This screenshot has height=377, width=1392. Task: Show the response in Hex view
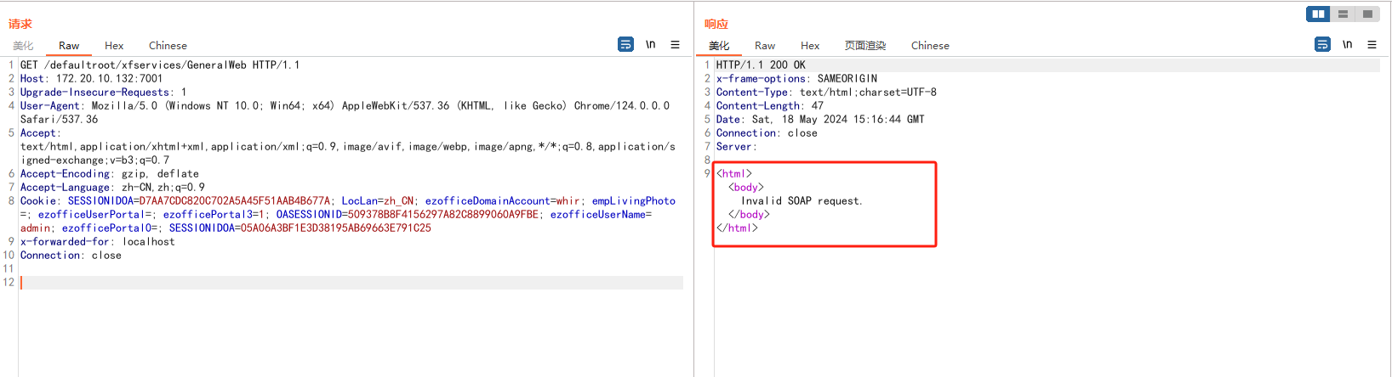809,46
